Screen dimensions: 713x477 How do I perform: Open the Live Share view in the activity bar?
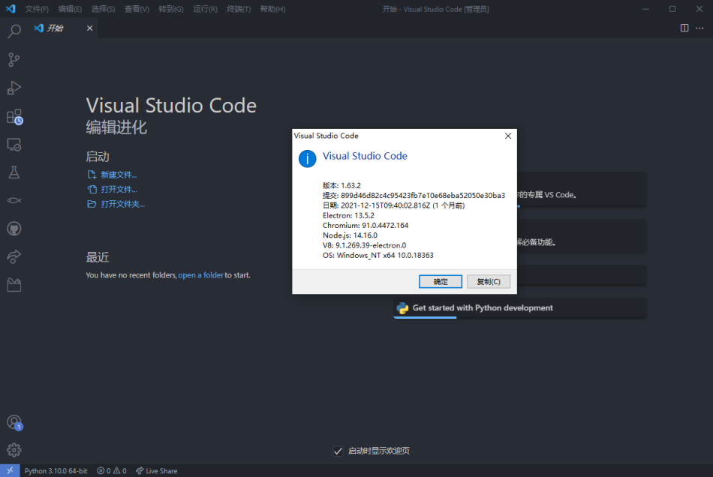[x=14, y=256]
